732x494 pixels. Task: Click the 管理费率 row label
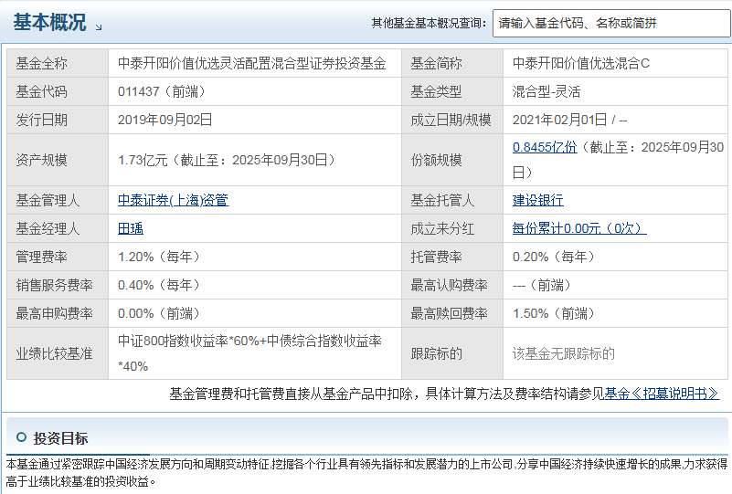click(x=41, y=257)
